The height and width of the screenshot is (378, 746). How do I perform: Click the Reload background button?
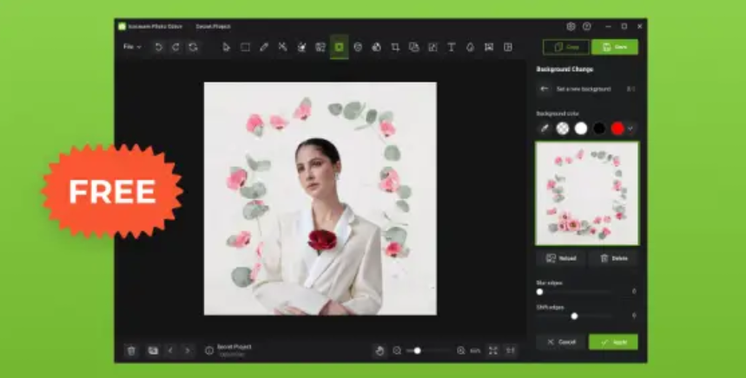tap(561, 258)
